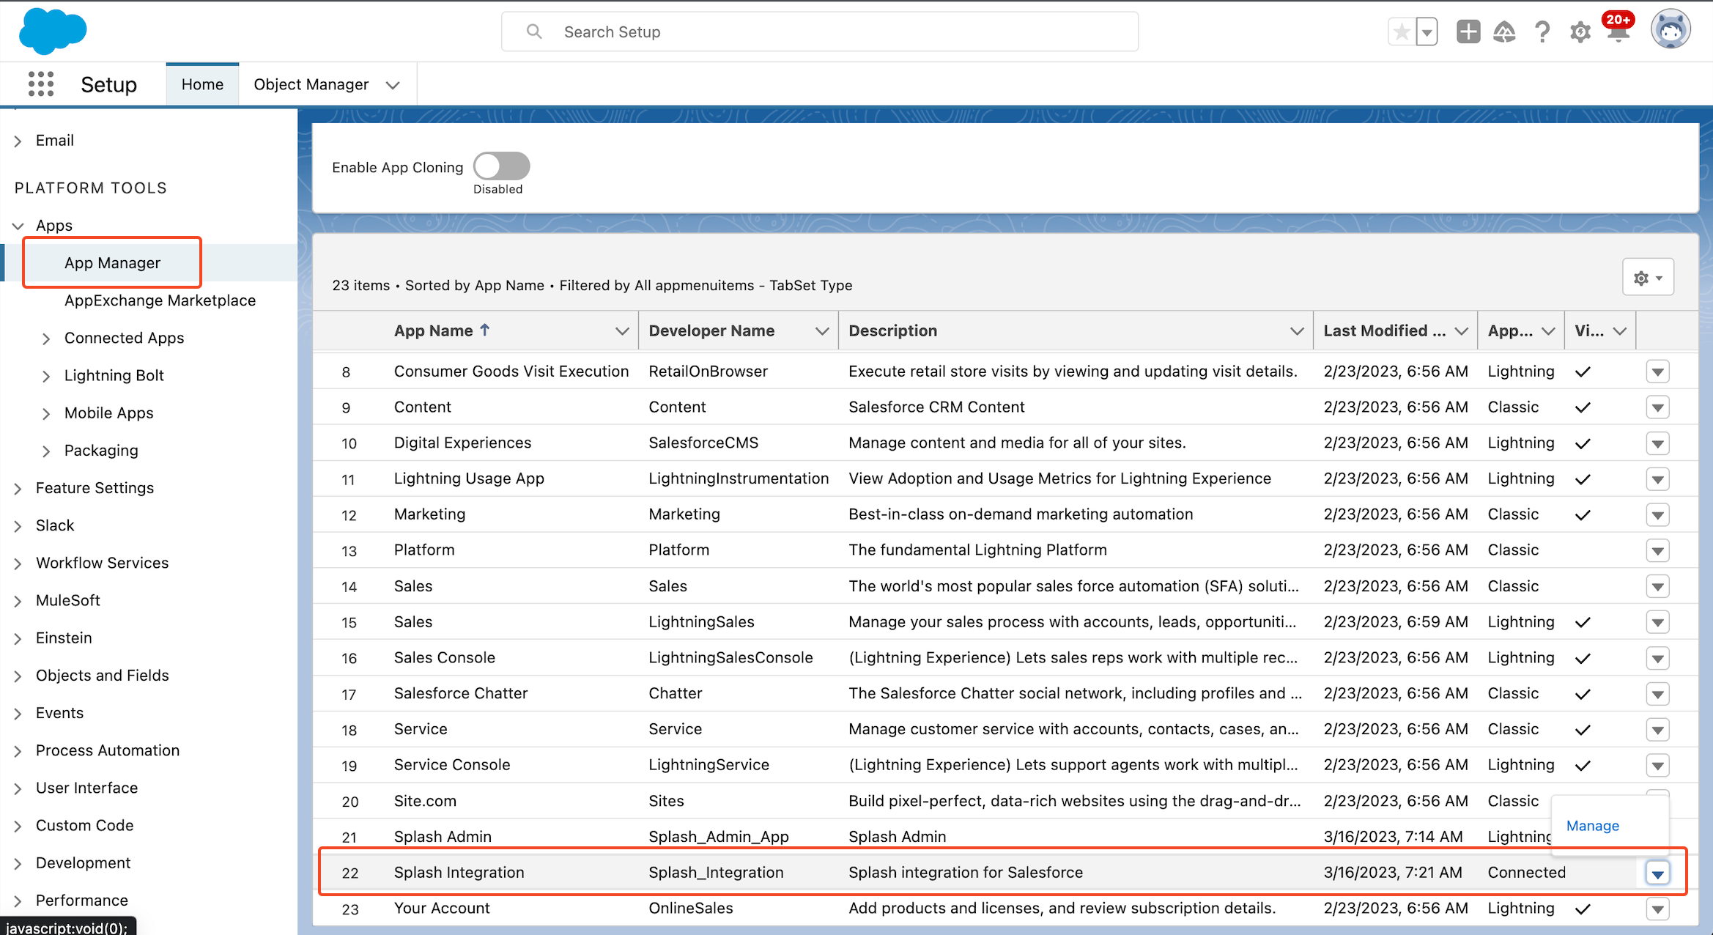
Task: Open the App Type column menu chevron
Action: 1547,331
